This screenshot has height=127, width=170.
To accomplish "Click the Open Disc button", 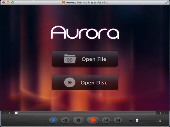I will point(85,83).
